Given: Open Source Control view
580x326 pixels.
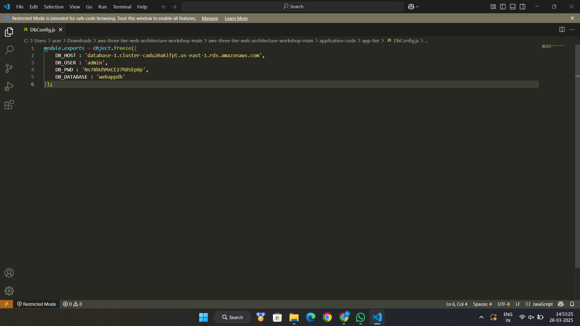Looking at the screenshot, I should pos(9,68).
